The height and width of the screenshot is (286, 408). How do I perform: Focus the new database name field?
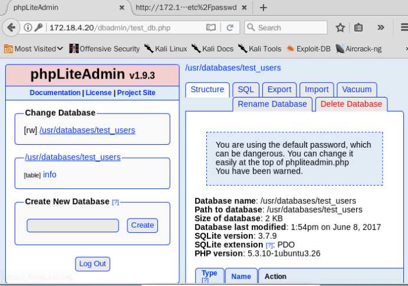coord(73,226)
